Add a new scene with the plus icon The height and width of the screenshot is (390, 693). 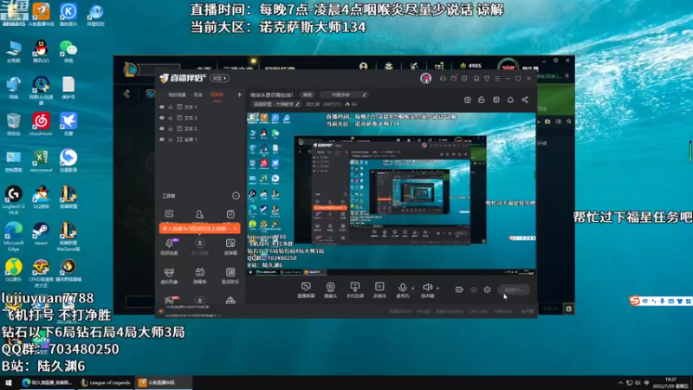(239, 94)
